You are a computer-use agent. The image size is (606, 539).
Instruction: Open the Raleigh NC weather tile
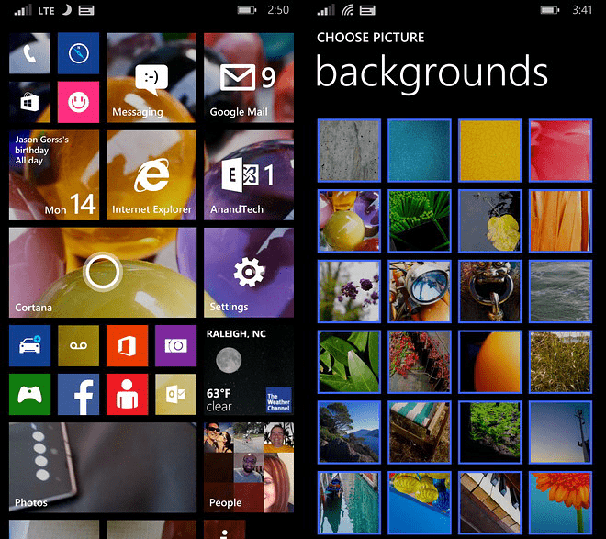[249, 370]
